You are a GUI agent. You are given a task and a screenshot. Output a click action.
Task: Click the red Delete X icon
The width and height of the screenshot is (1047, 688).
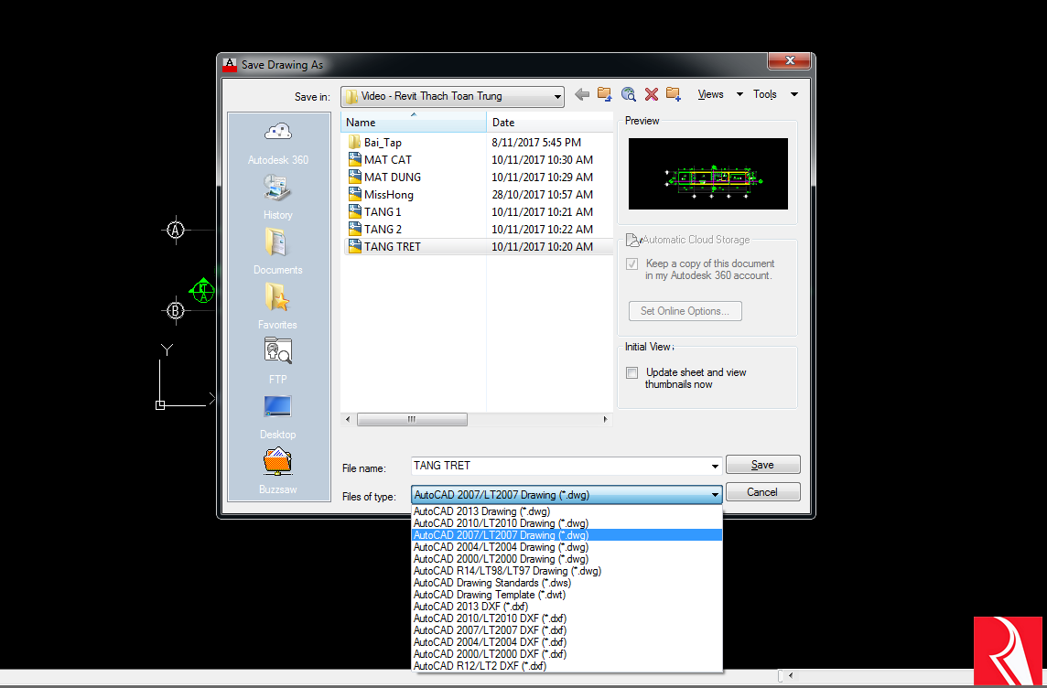click(x=652, y=95)
